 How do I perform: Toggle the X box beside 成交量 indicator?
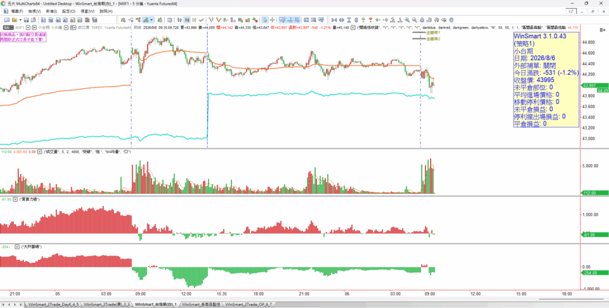tap(40, 152)
